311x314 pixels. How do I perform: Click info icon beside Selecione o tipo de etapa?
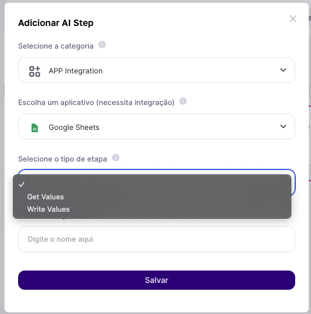tap(116, 158)
